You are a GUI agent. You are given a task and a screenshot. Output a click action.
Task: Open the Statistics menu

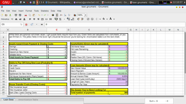[45, 11]
